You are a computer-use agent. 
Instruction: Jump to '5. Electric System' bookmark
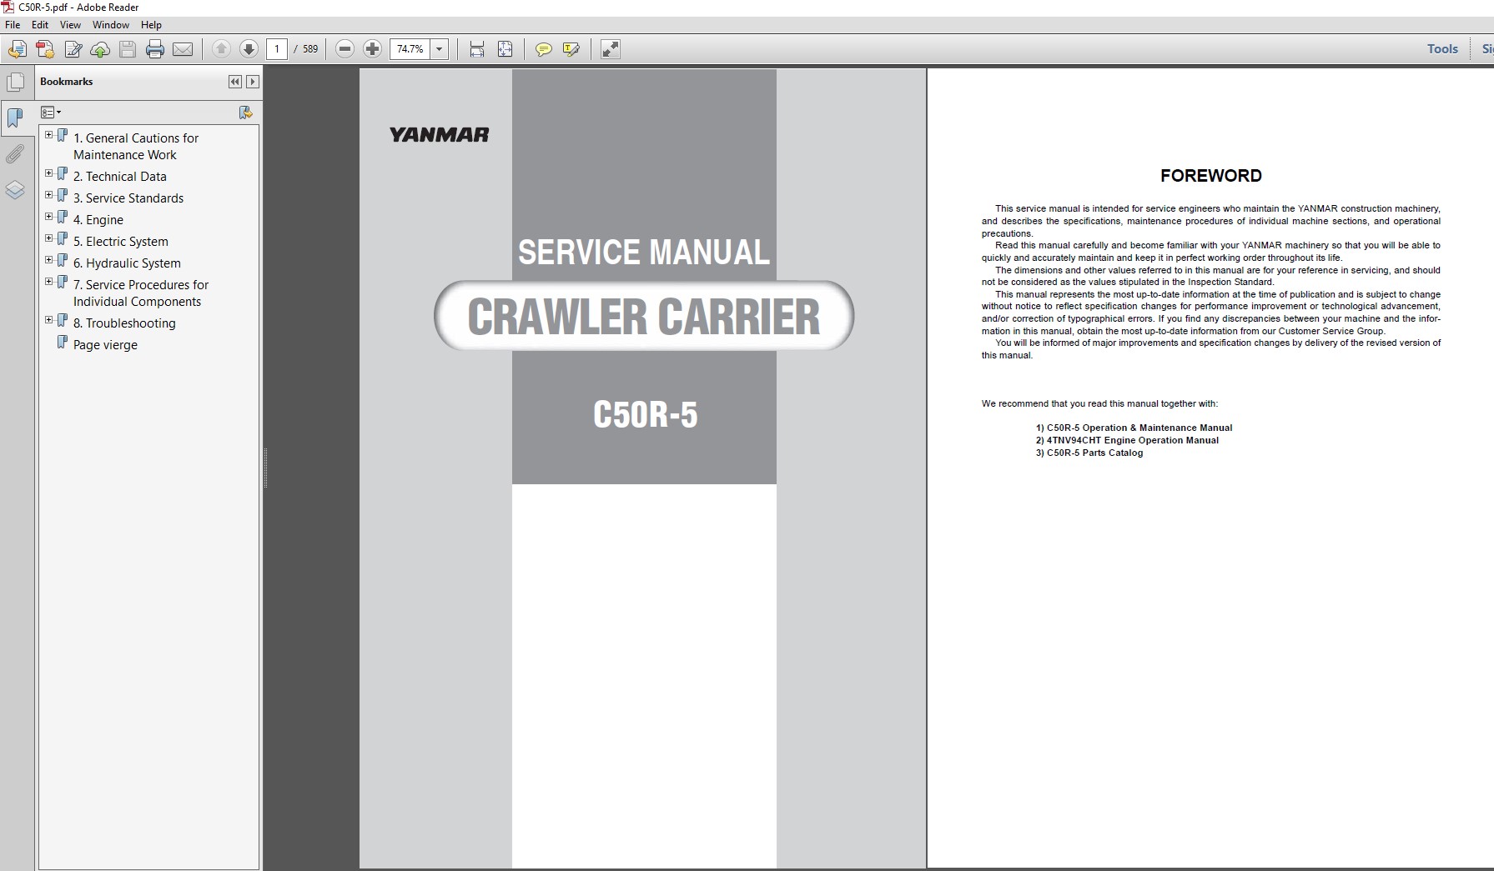[121, 242]
